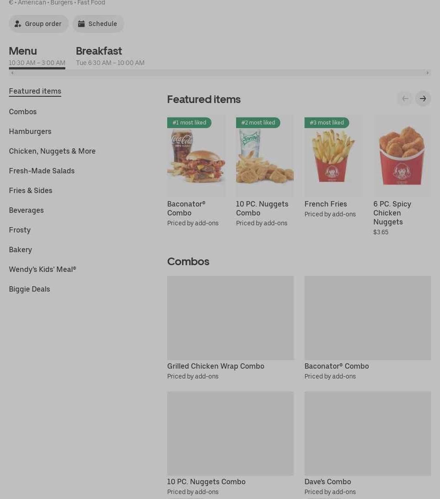Open 6 PC. Spicy Chicken Nuggets image
440x499 pixels.
coord(402,156)
